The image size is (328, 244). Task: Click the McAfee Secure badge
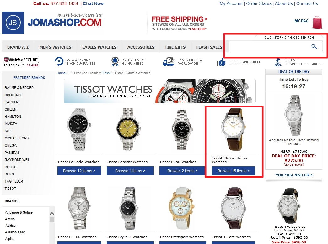point(21,62)
